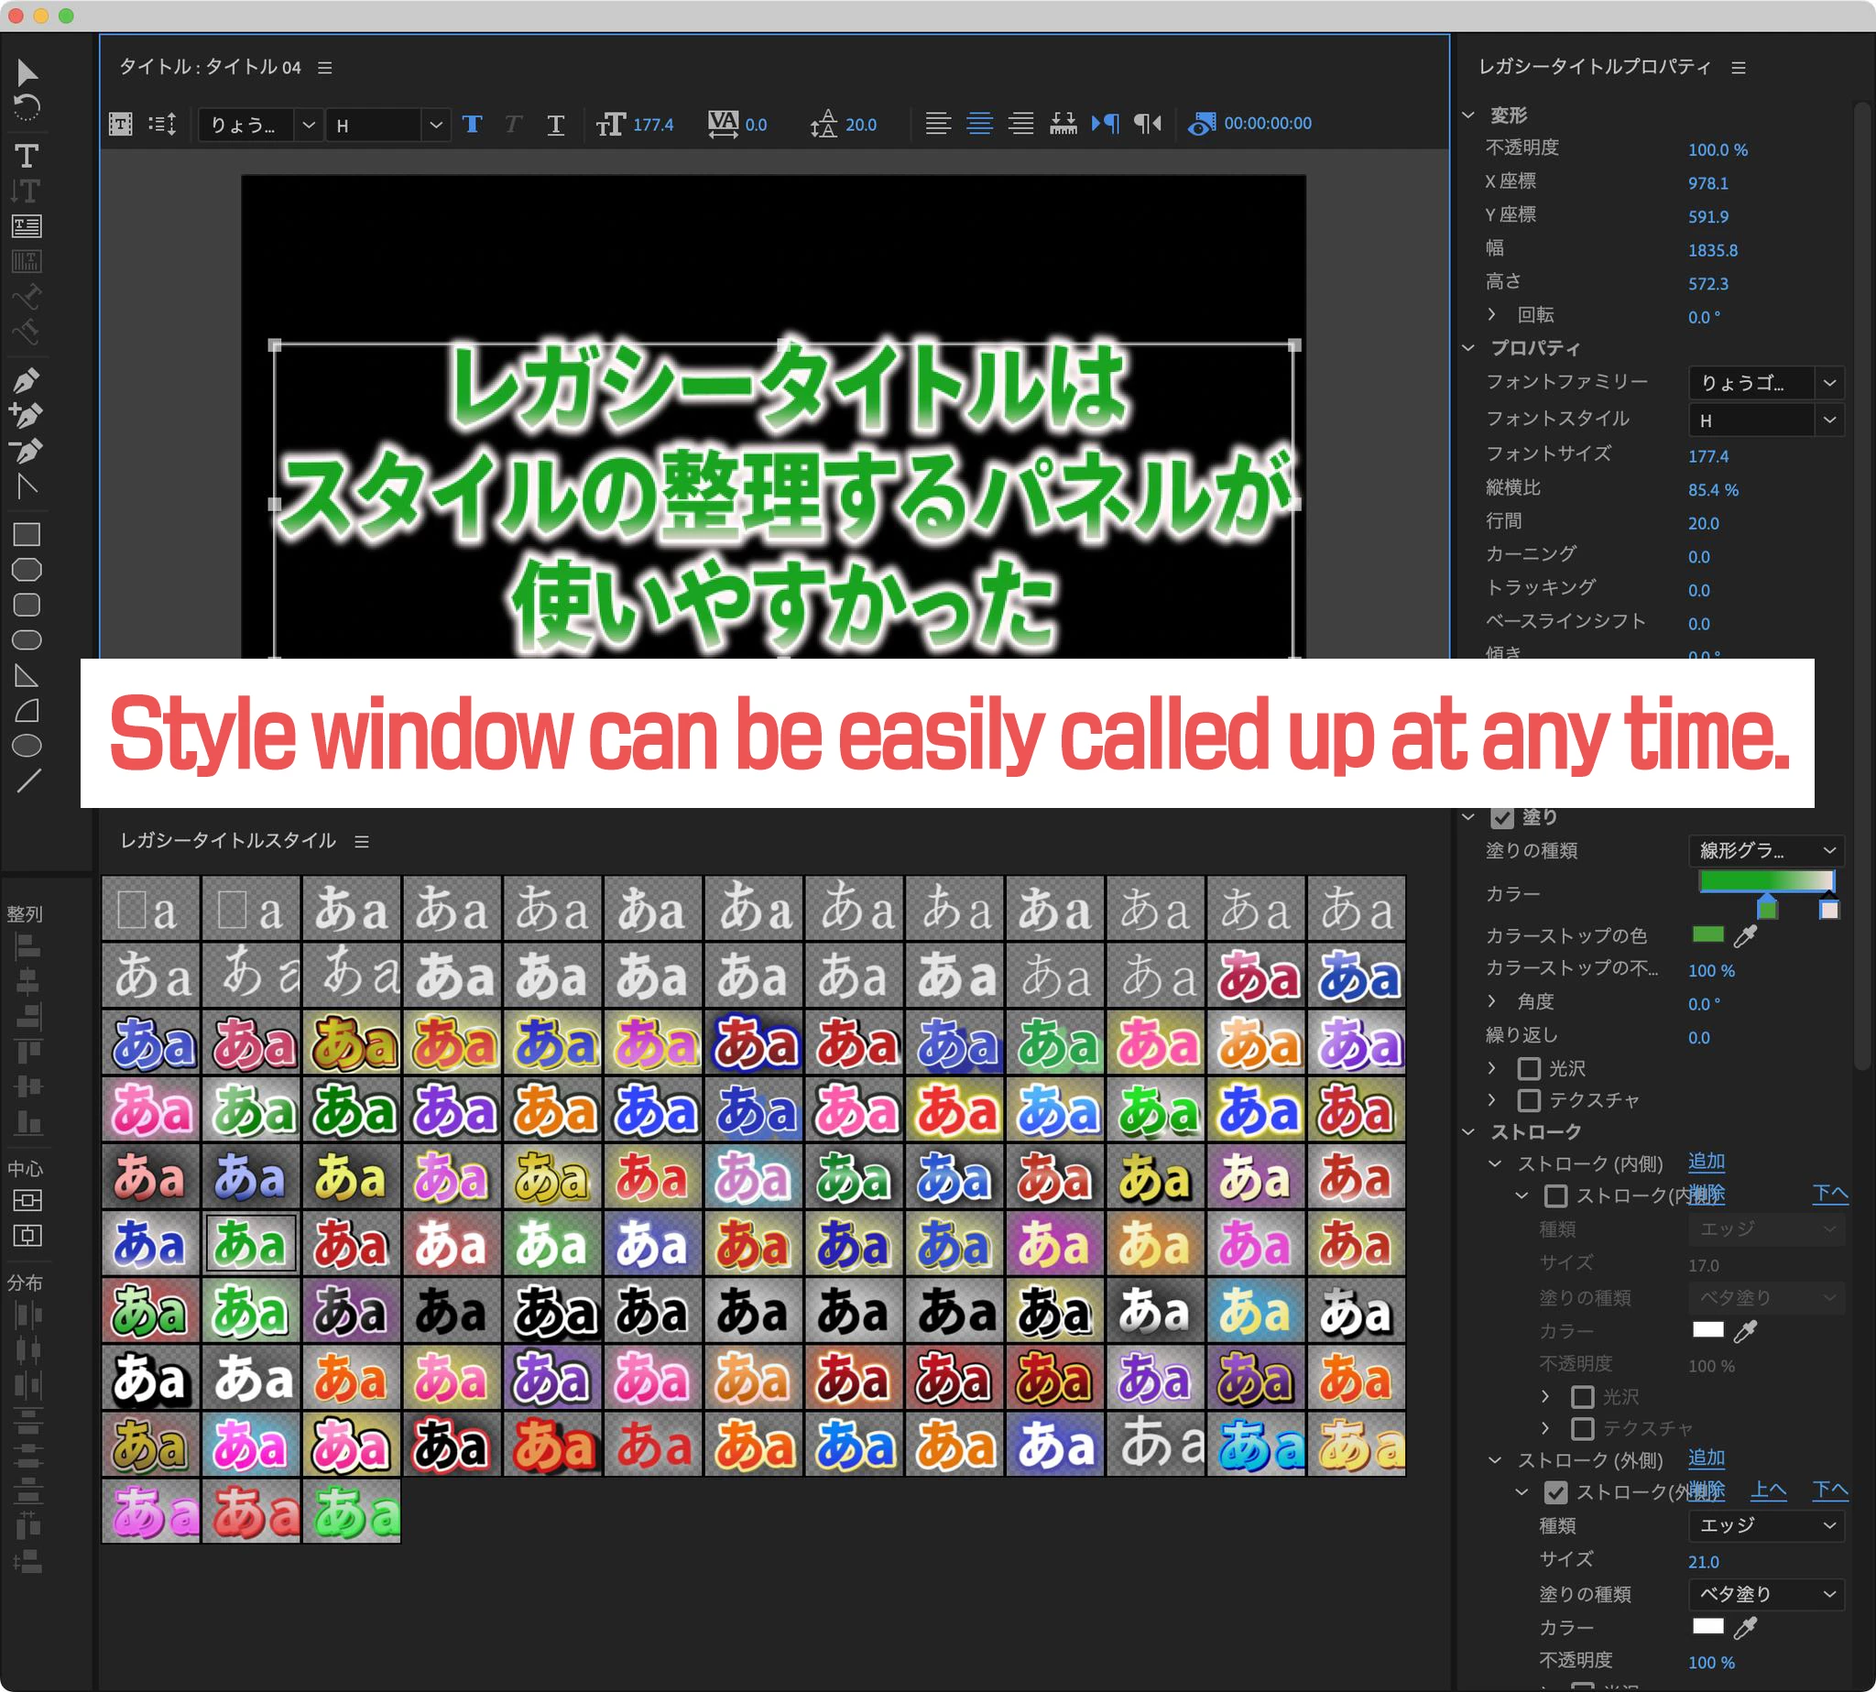
Task: Click the カラーストップの色 green swatch
Action: (1707, 934)
